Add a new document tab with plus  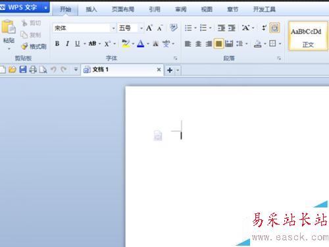click(170, 70)
